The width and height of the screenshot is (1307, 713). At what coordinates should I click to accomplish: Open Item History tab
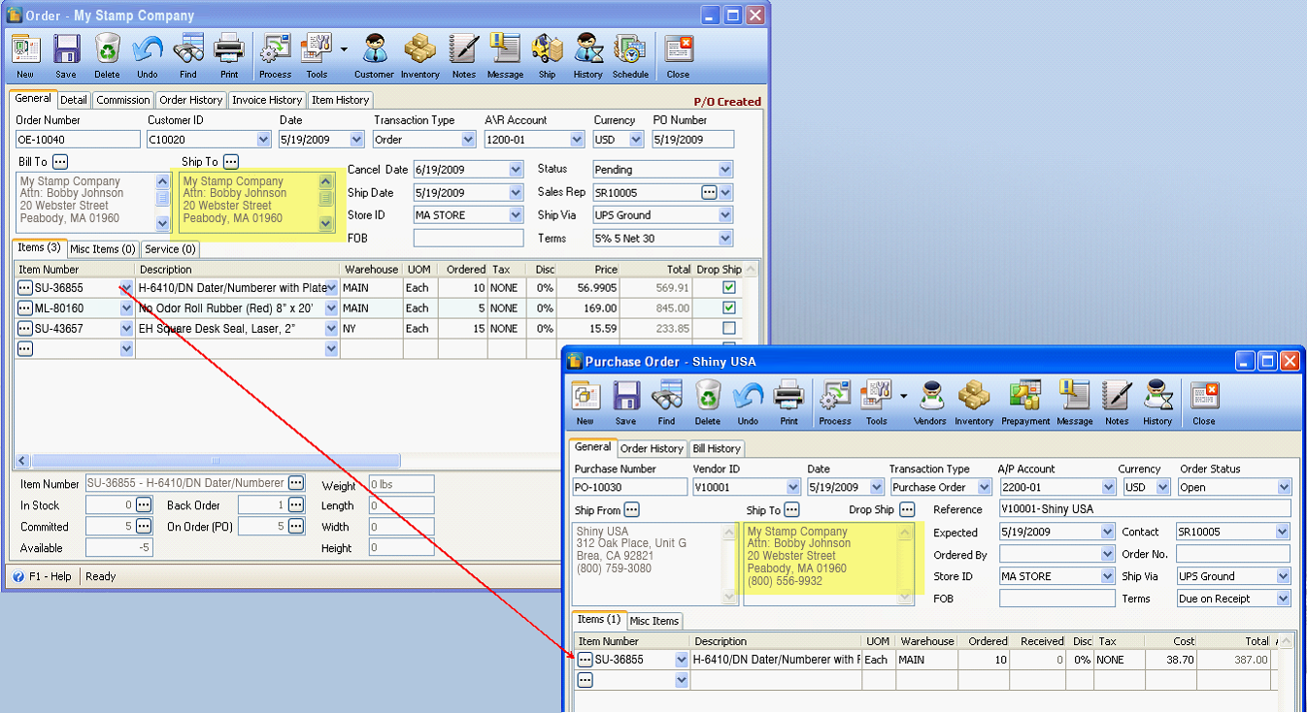pyautogui.click(x=340, y=100)
